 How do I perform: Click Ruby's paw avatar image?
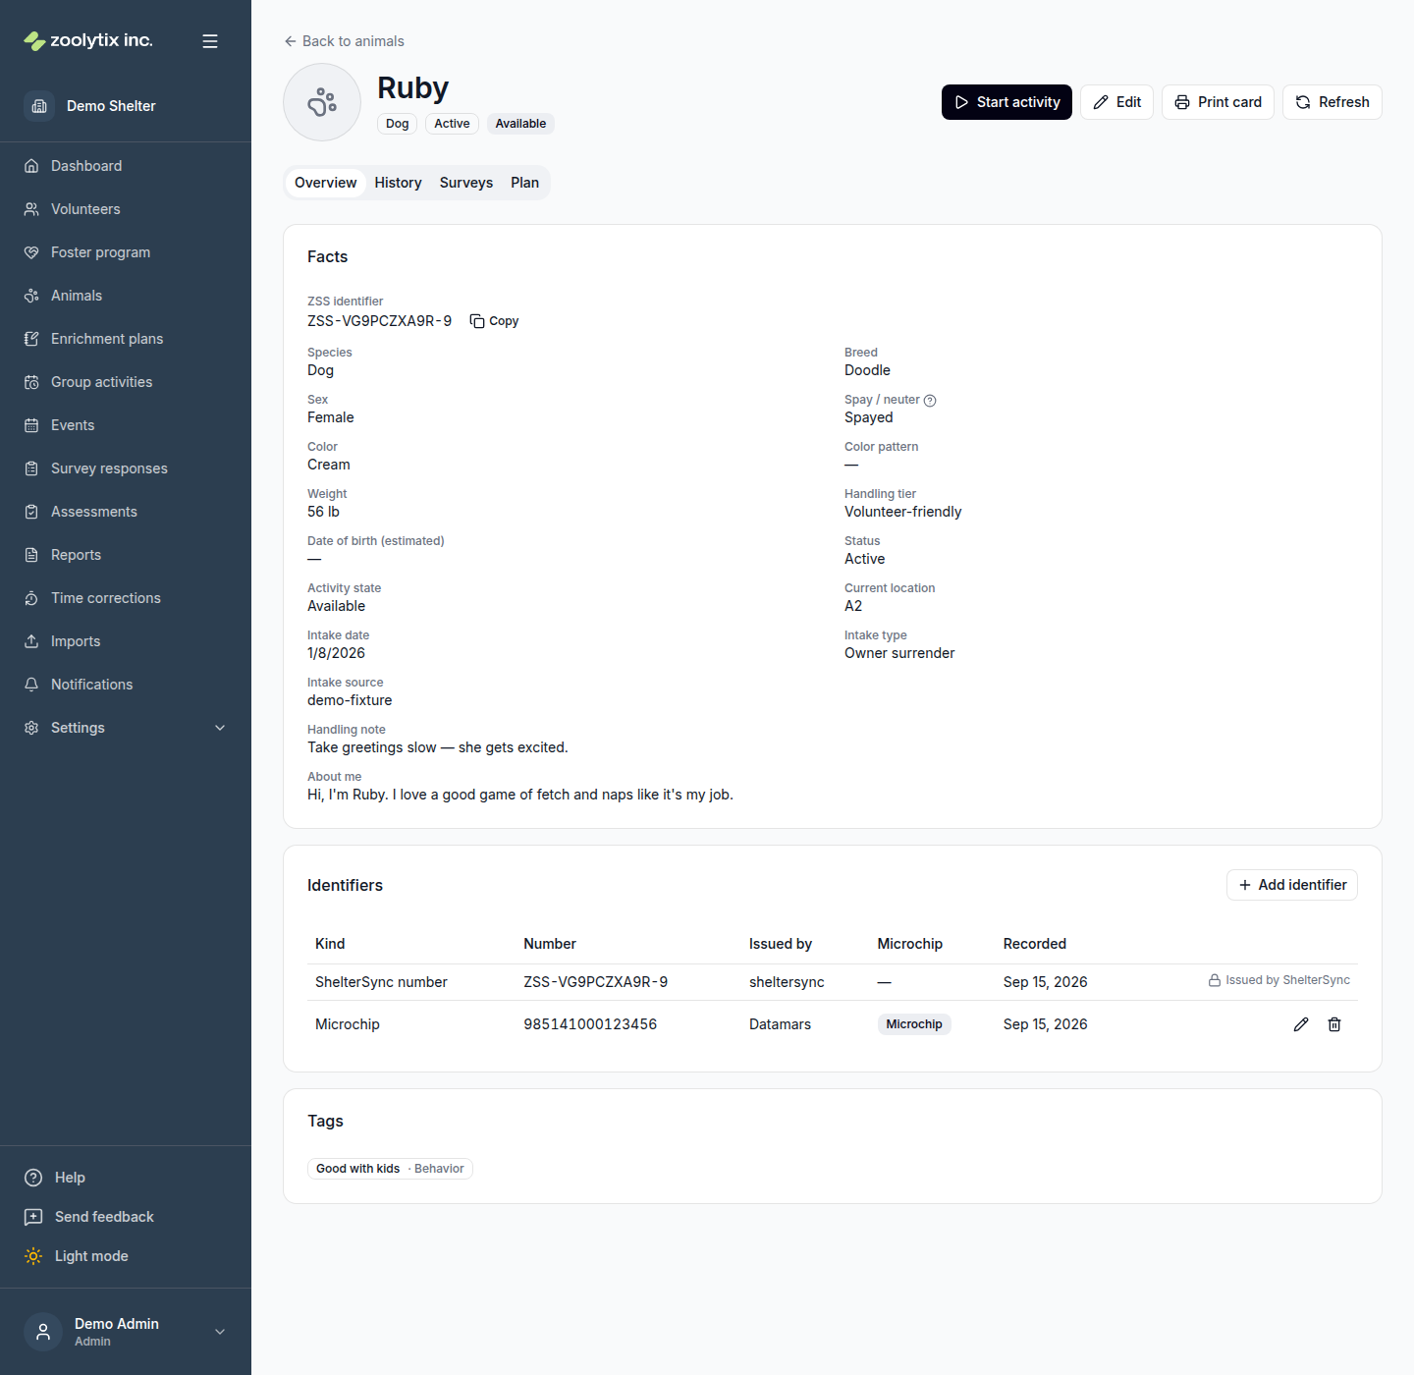(x=322, y=102)
